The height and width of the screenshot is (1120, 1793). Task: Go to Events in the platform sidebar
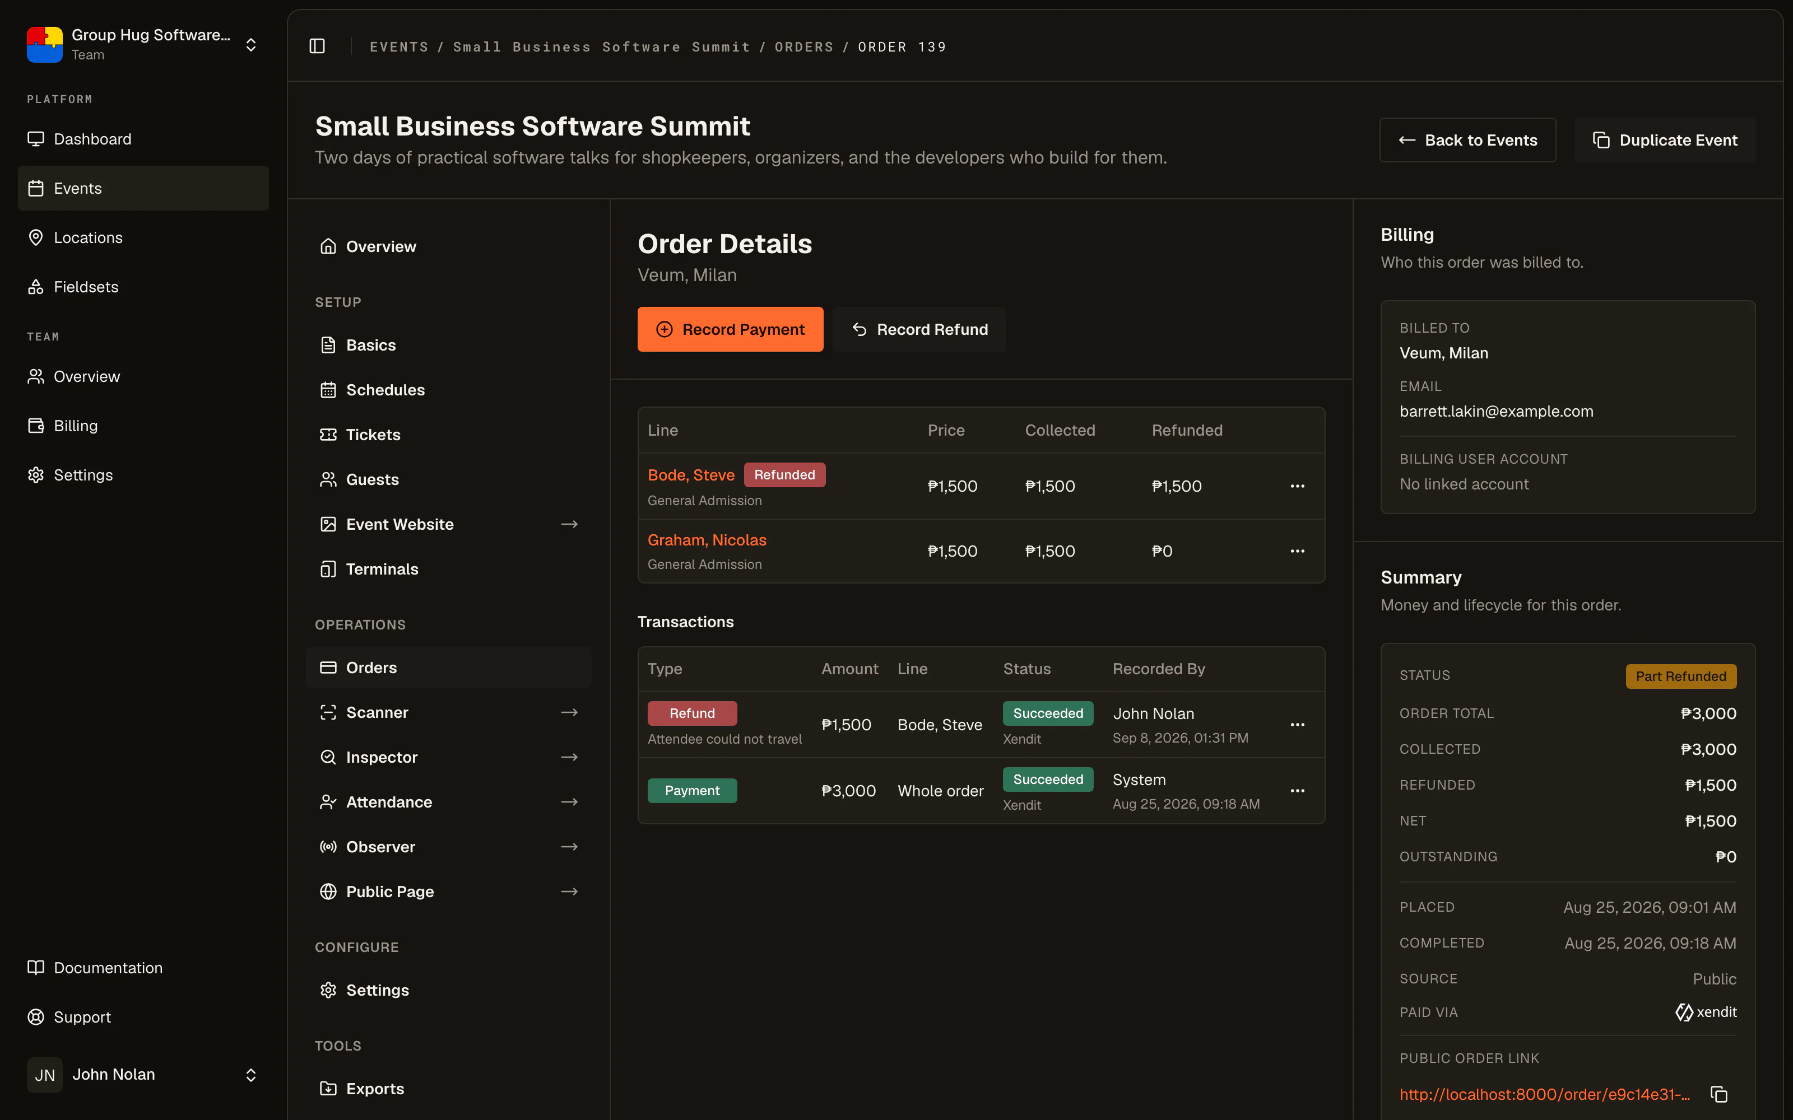click(x=143, y=188)
